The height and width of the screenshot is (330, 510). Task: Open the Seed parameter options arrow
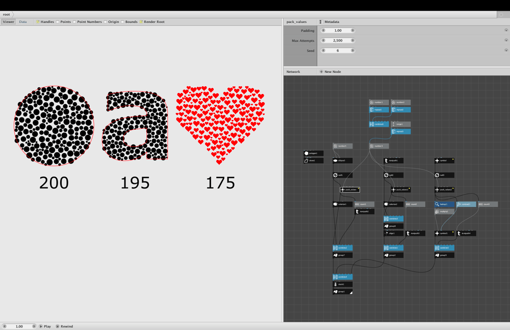click(506, 51)
